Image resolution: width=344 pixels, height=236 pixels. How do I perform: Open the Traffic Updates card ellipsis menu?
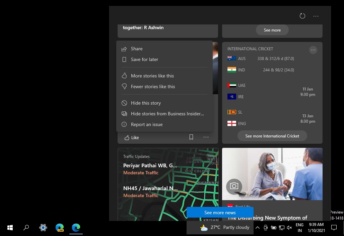pyautogui.click(x=211, y=156)
